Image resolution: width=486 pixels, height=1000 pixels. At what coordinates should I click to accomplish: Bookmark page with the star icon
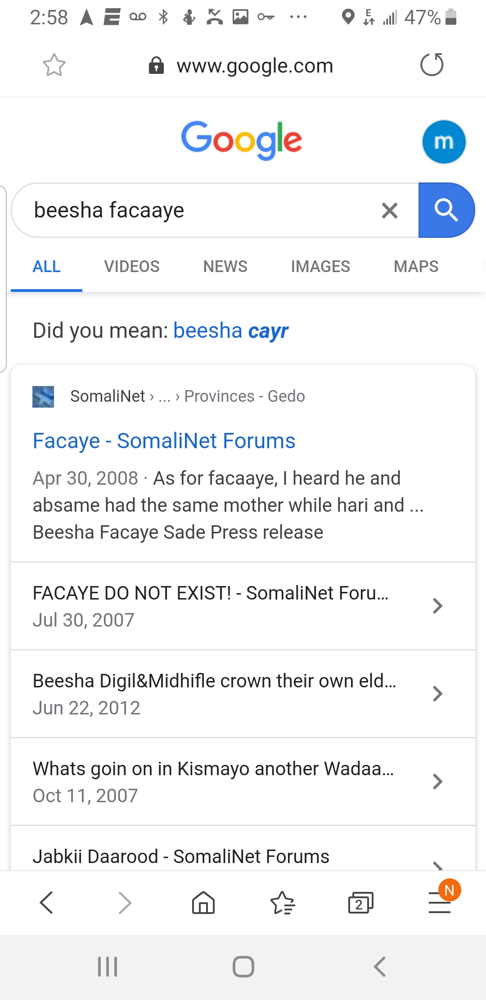pos(54,65)
